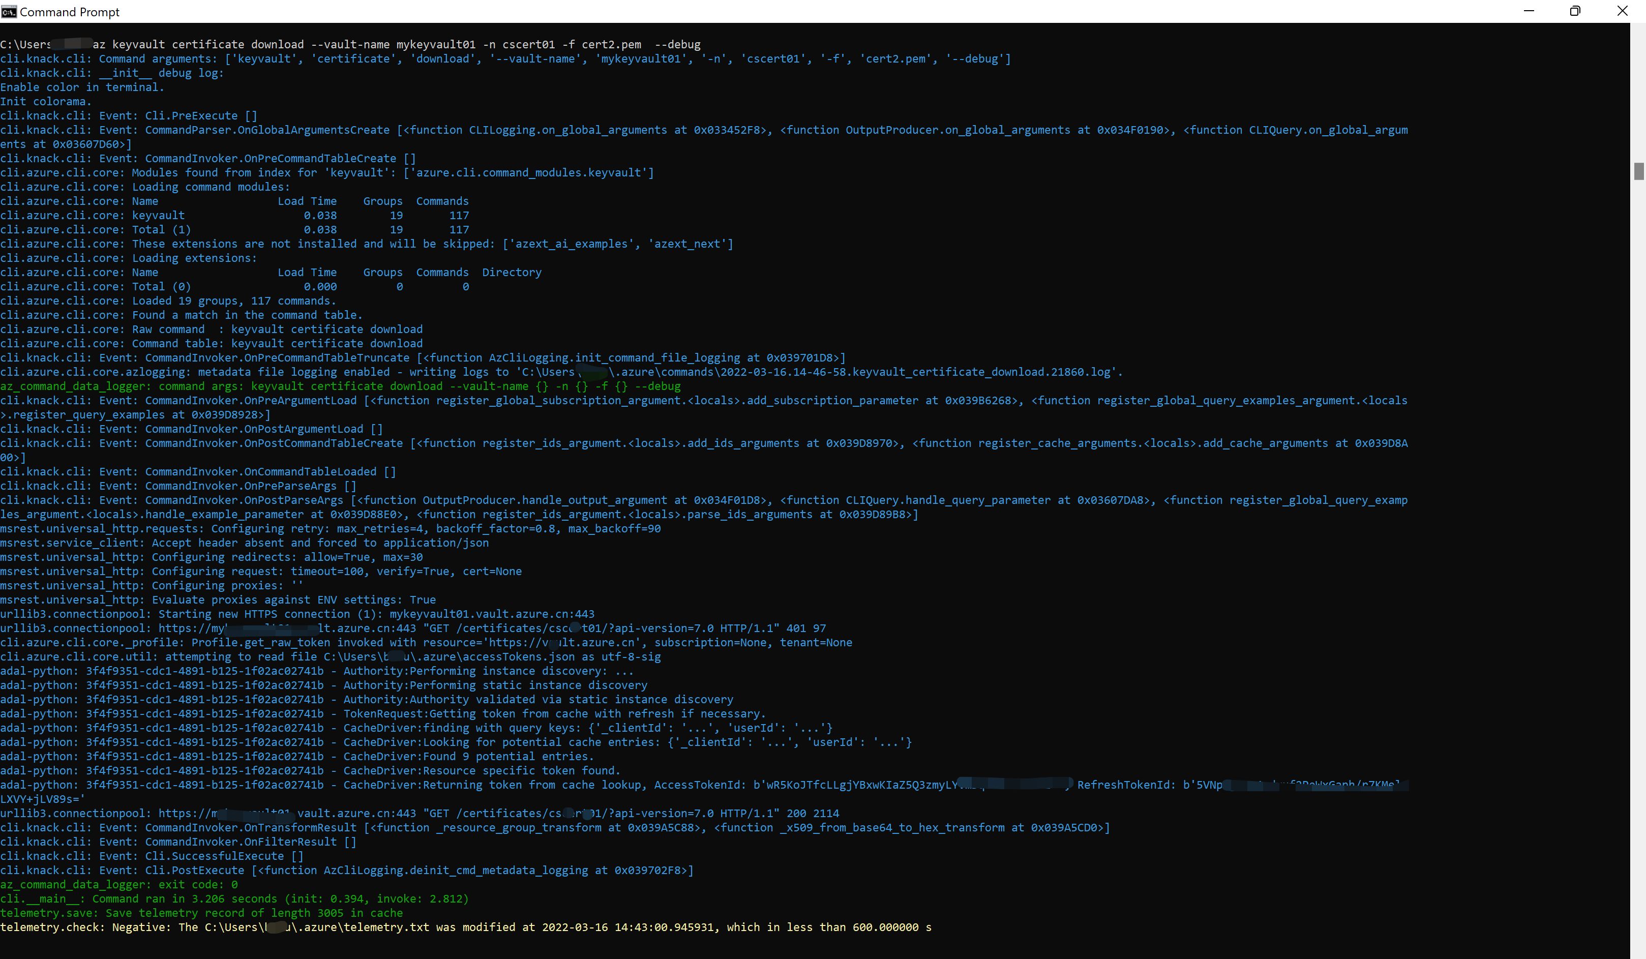Image resolution: width=1646 pixels, height=959 pixels.
Task: Click the scrollbar track below the thumb
Action: click(1638, 523)
